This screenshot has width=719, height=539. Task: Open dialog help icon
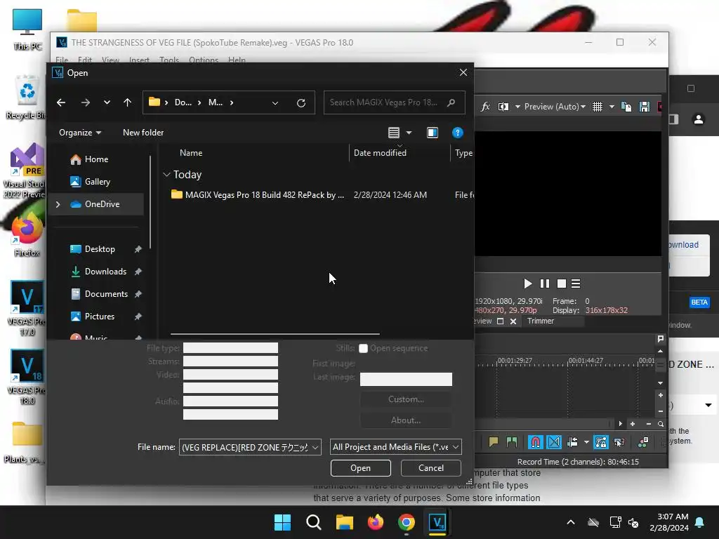click(457, 133)
